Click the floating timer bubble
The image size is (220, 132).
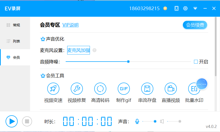click(202, 84)
